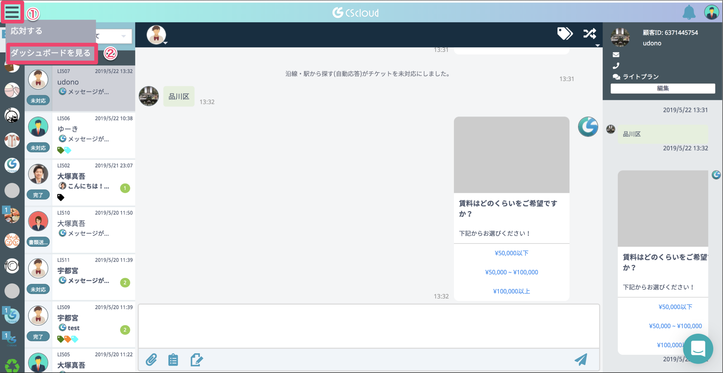Select sidebar food photo account with badge
This screenshot has width=723, height=373.
[x=11, y=215]
